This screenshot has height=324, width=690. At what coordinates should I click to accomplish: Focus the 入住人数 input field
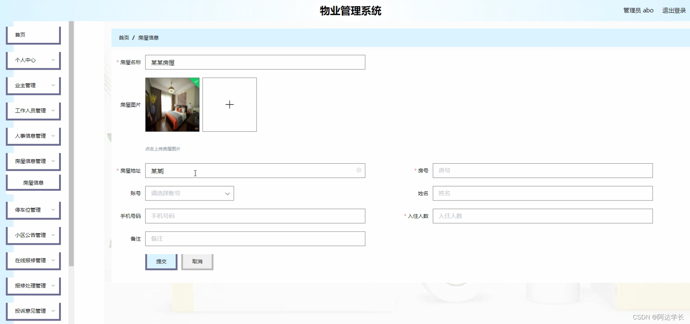tap(543, 216)
